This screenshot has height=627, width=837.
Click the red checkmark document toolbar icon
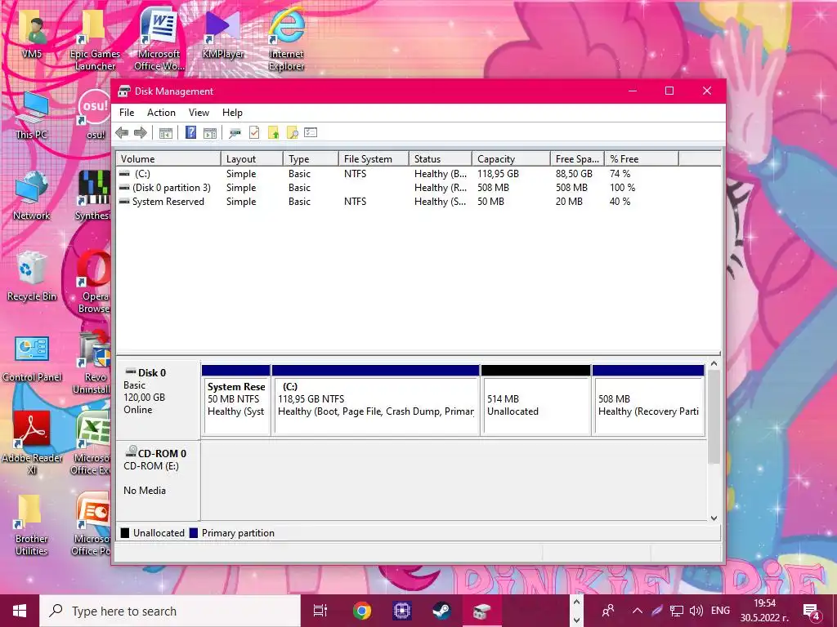(x=254, y=133)
